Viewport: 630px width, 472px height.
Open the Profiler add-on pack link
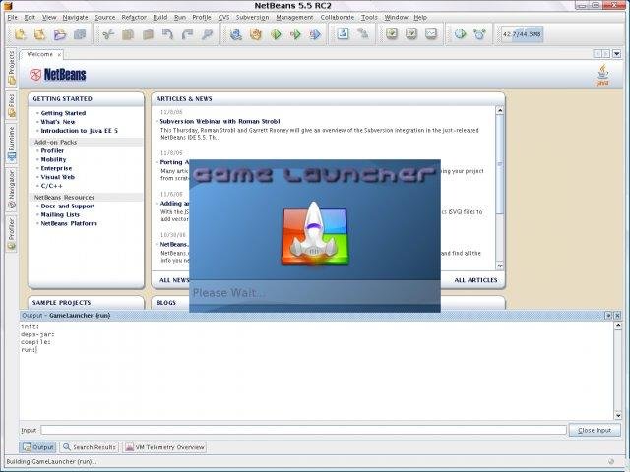(52, 150)
